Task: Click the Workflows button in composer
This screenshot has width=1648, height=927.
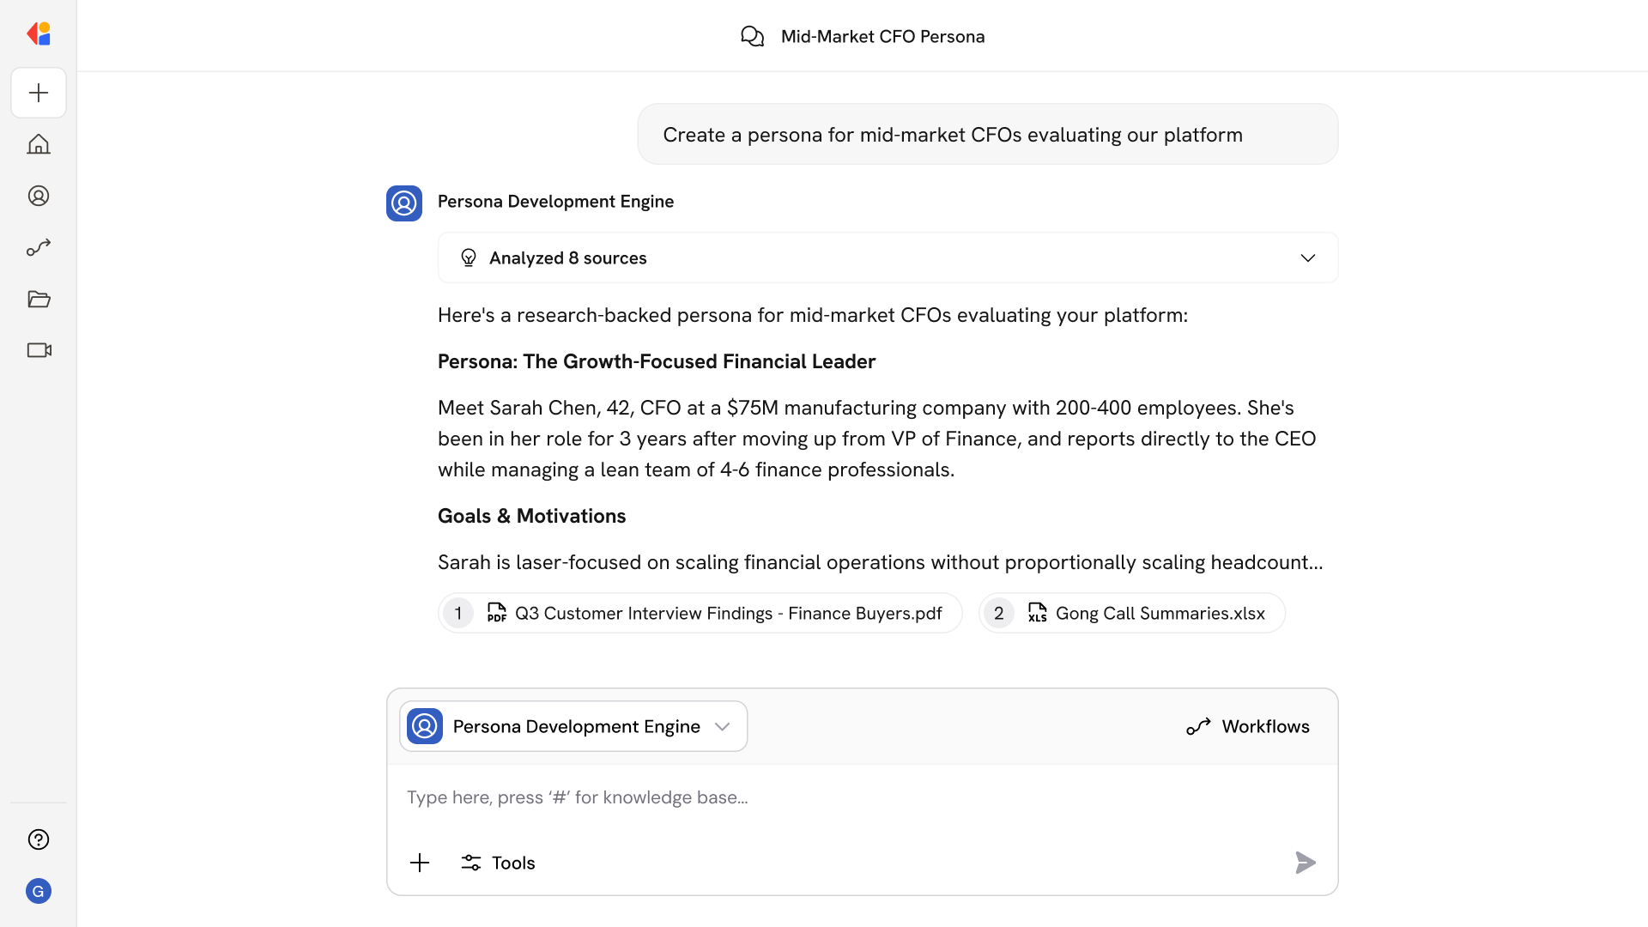Action: pyautogui.click(x=1248, y=726)
